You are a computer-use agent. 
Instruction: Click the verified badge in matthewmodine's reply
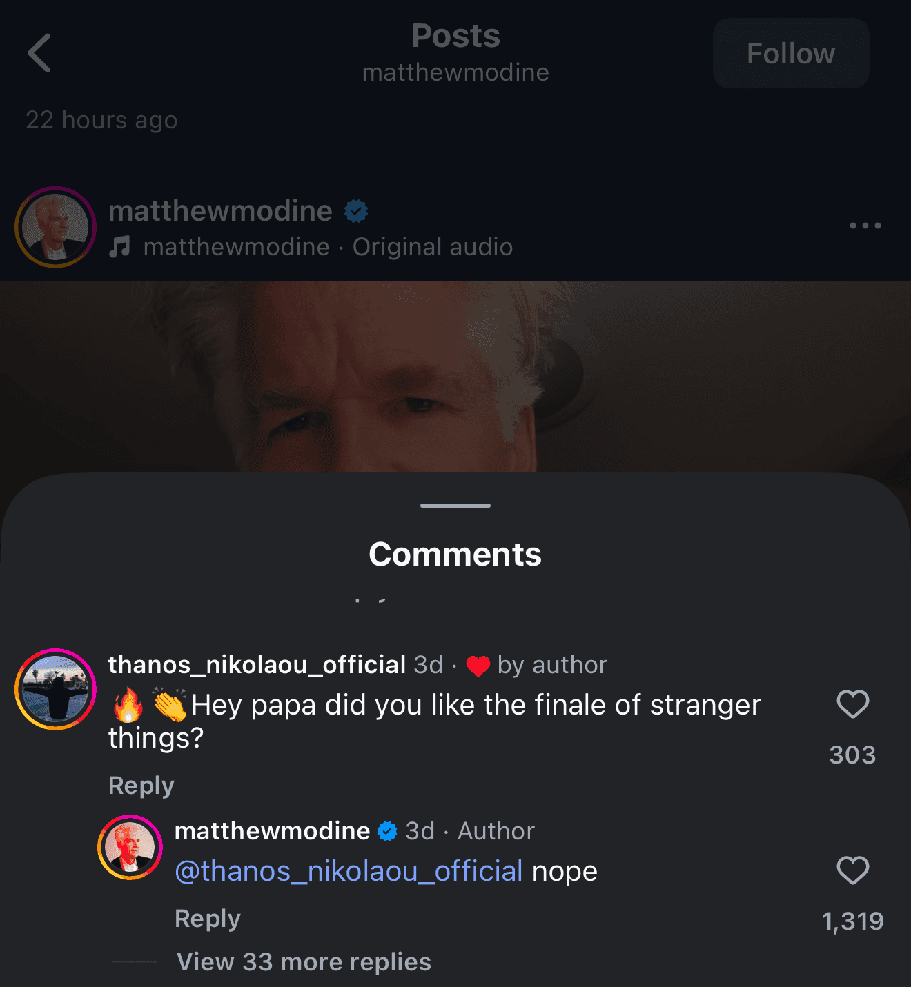pyautogui.click(x=388, y=831)
